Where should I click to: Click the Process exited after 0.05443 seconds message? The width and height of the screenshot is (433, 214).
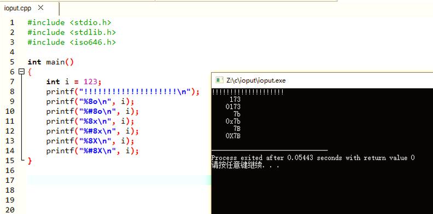pos(313,158)
